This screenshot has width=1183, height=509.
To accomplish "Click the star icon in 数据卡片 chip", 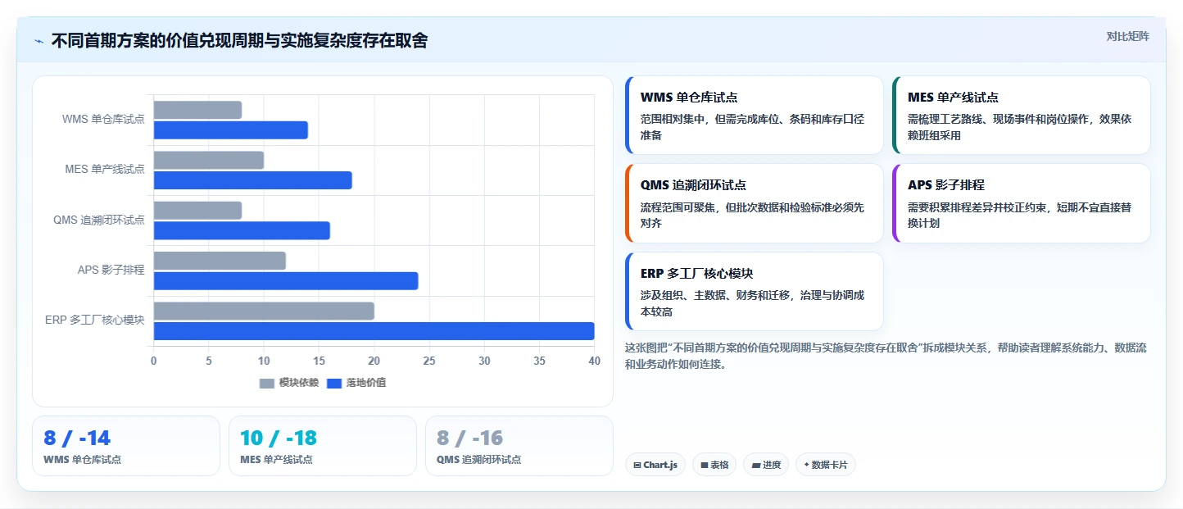I will (x=806, y=465).
